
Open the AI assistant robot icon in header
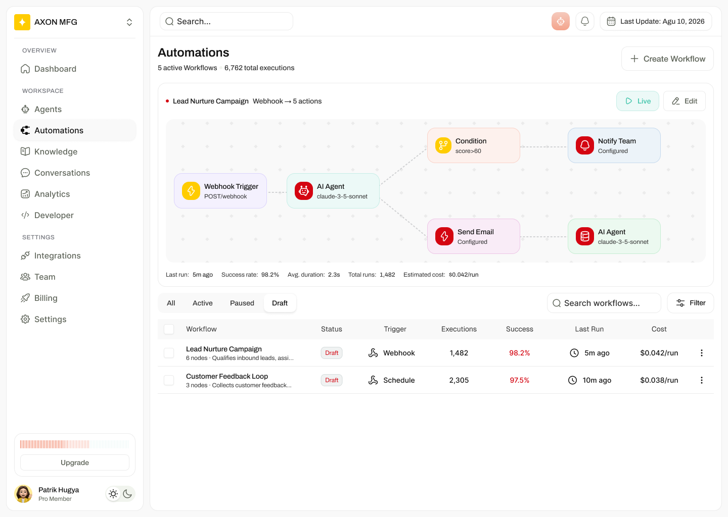[x=561, y=21]
